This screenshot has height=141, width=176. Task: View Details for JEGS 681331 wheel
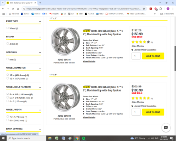[89, 61]
